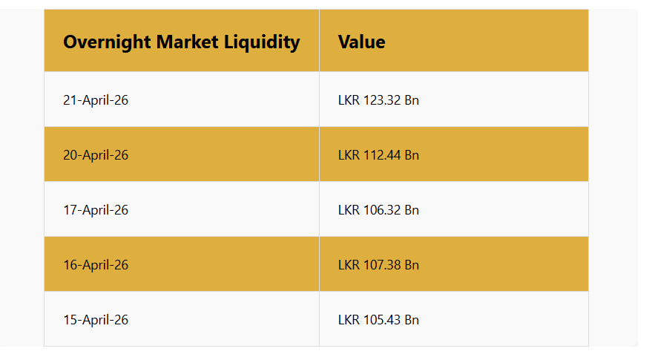Click the Value column header
Screen dimensions: 655x360
click(361, 42)
